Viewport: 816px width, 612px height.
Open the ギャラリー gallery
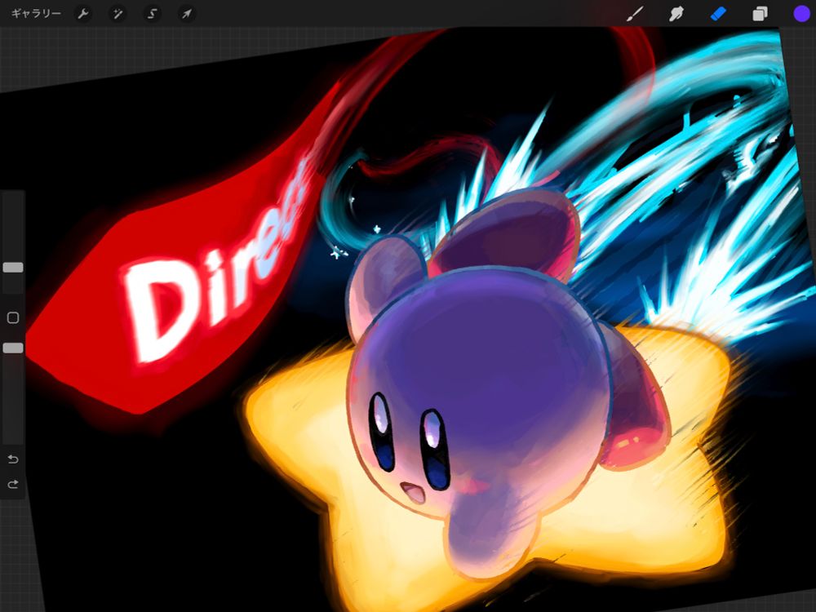36,14
